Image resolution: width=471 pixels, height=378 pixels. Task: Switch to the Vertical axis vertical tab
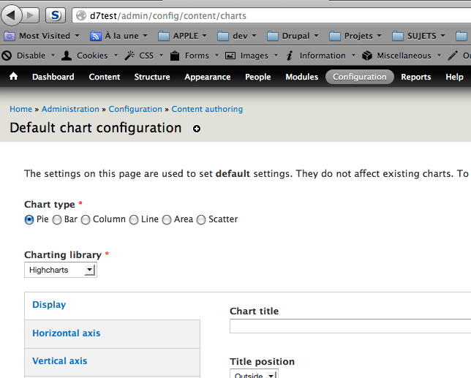click(x=113, y=362)
